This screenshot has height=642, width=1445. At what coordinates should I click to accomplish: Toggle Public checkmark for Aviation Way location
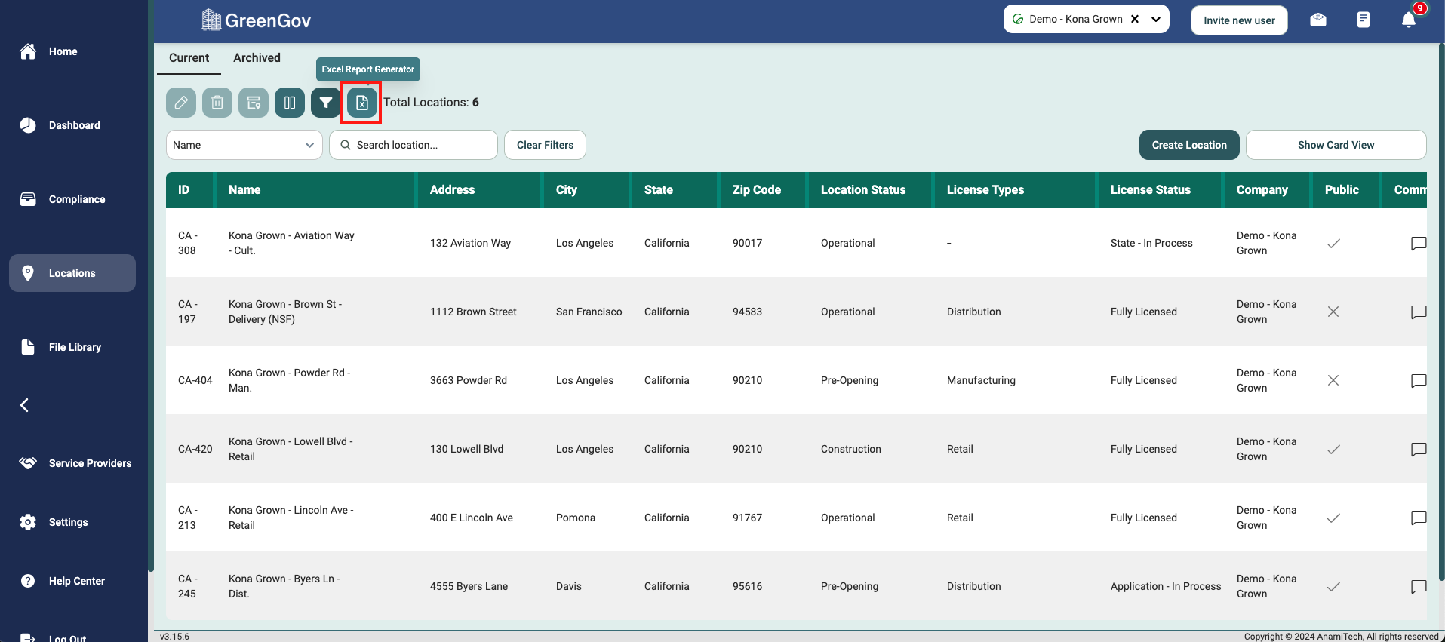[x=1333, y=244]
